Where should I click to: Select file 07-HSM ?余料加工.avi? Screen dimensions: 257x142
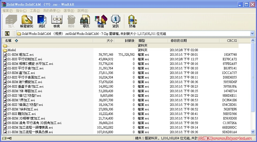23,109
